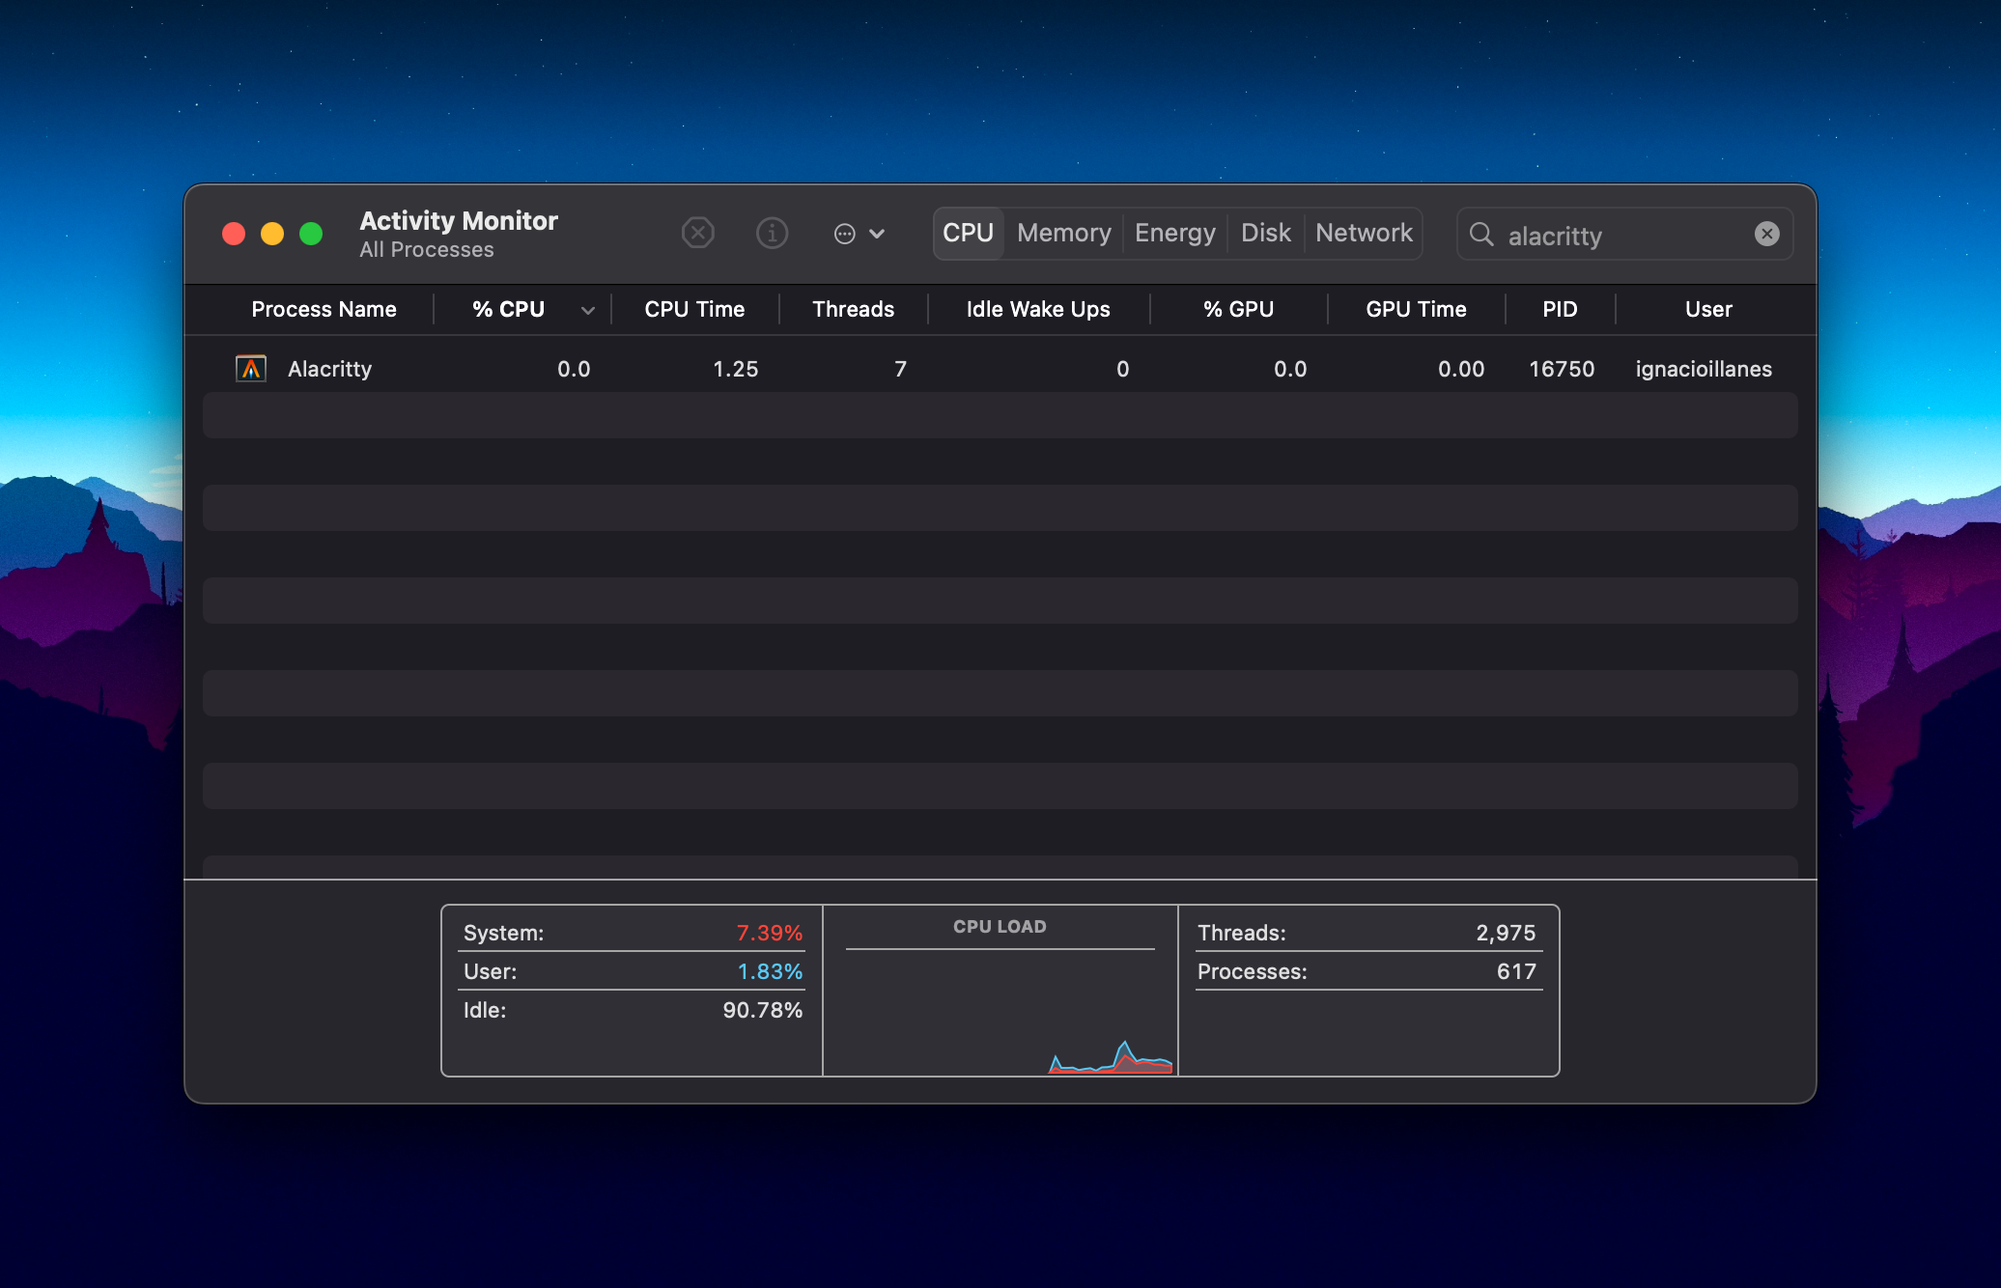Sort by PID column header

click(1559, 310)
